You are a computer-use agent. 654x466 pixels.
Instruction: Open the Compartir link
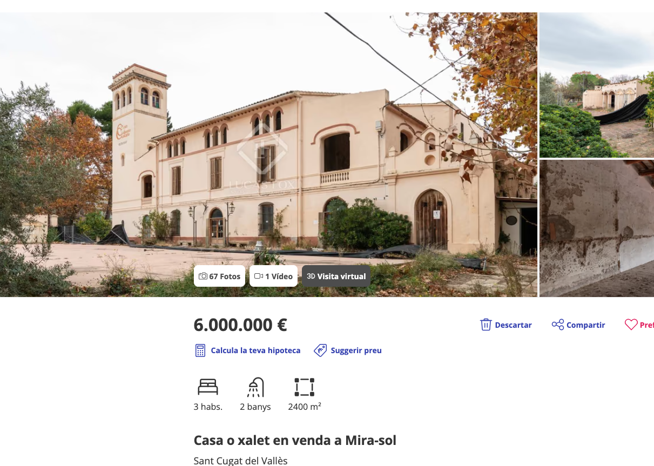click(585, 325)
